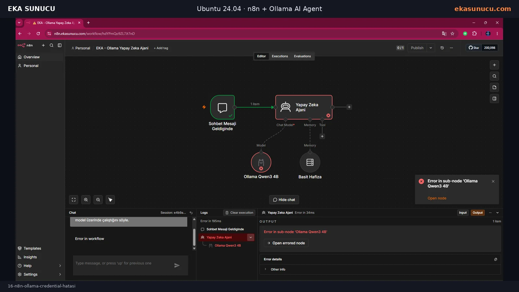Show the Input view
This screenshot has width=519, height=292.
click(463, 213)
